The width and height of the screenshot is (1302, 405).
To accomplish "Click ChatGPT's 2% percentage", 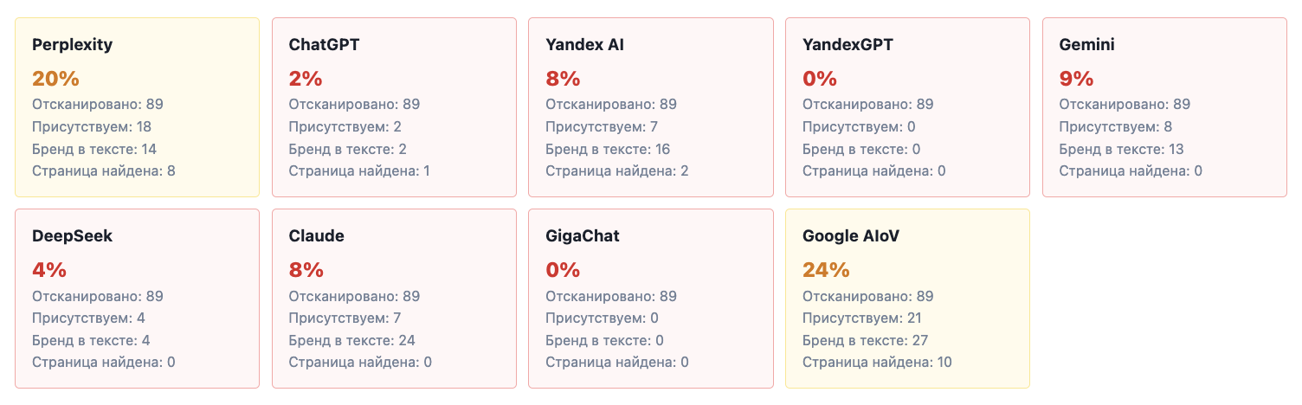I will pyautogui.click(x=306, y=79).
